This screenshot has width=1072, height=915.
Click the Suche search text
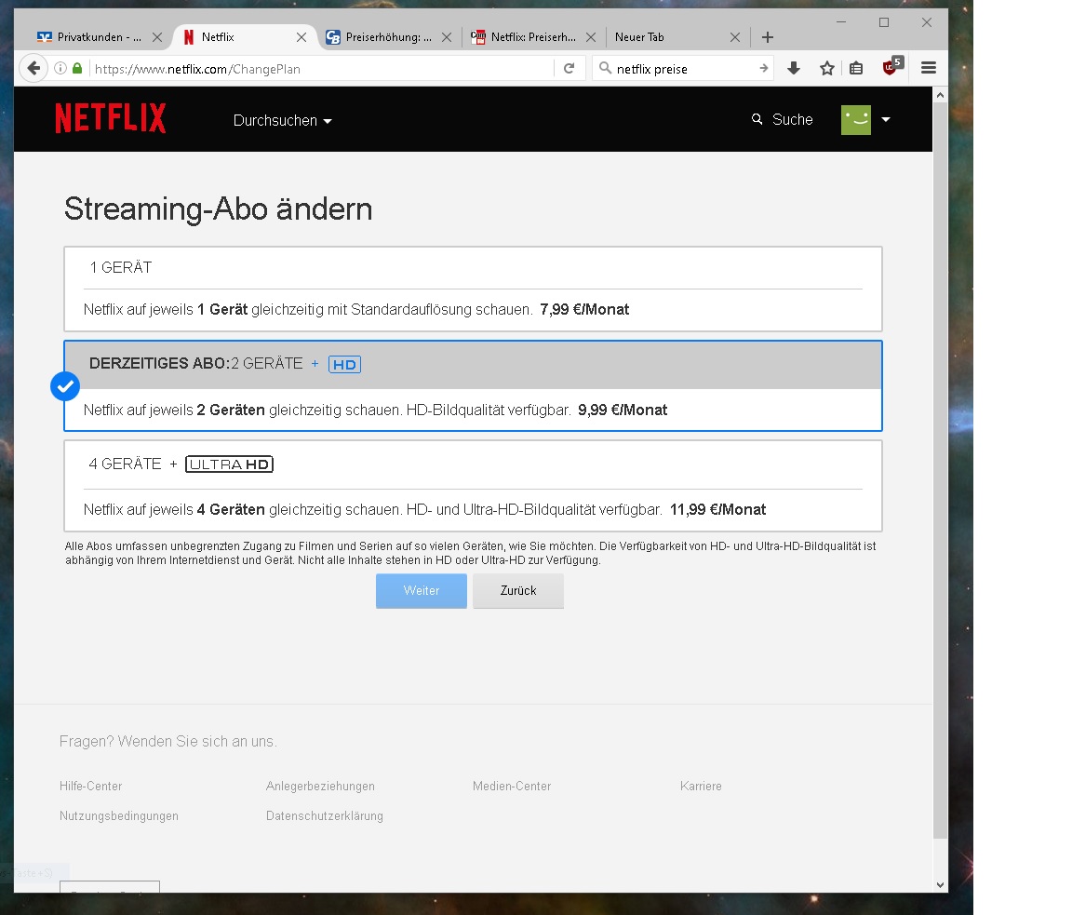coord(793,120)
